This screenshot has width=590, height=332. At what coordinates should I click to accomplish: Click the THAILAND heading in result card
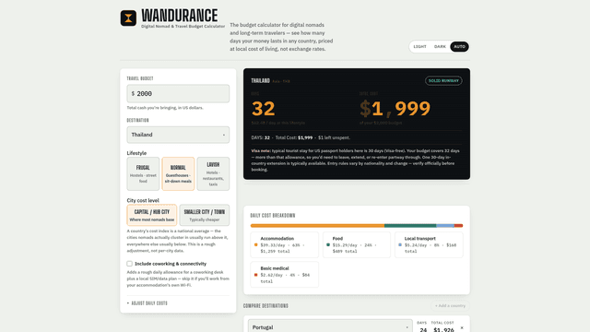pos(260,80)
